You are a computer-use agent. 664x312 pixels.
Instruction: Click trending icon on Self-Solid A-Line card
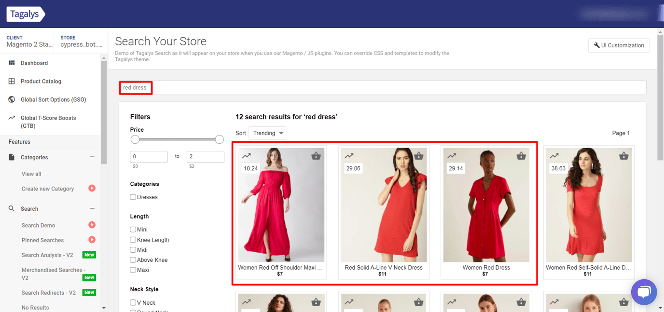(554, 156)
